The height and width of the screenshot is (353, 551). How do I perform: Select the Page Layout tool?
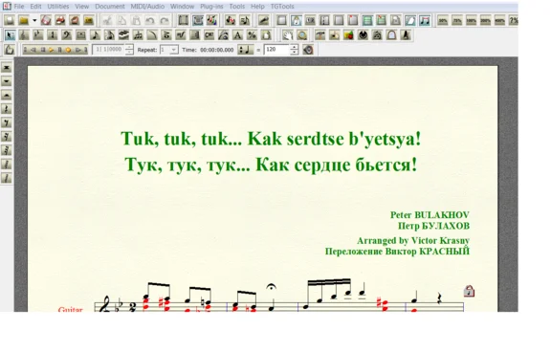266,35
